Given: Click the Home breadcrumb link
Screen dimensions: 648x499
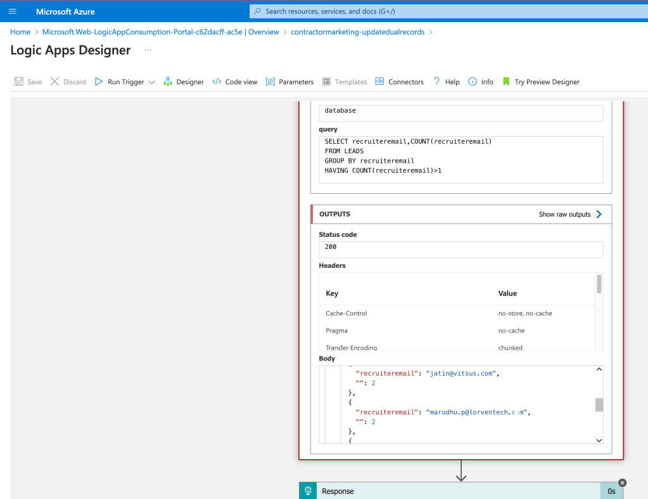Looking at the screenshot, I should (x=20, y=32).
